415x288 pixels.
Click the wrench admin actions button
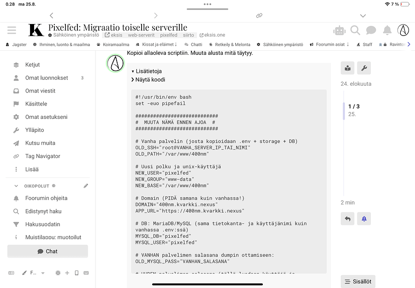(364, 68)
